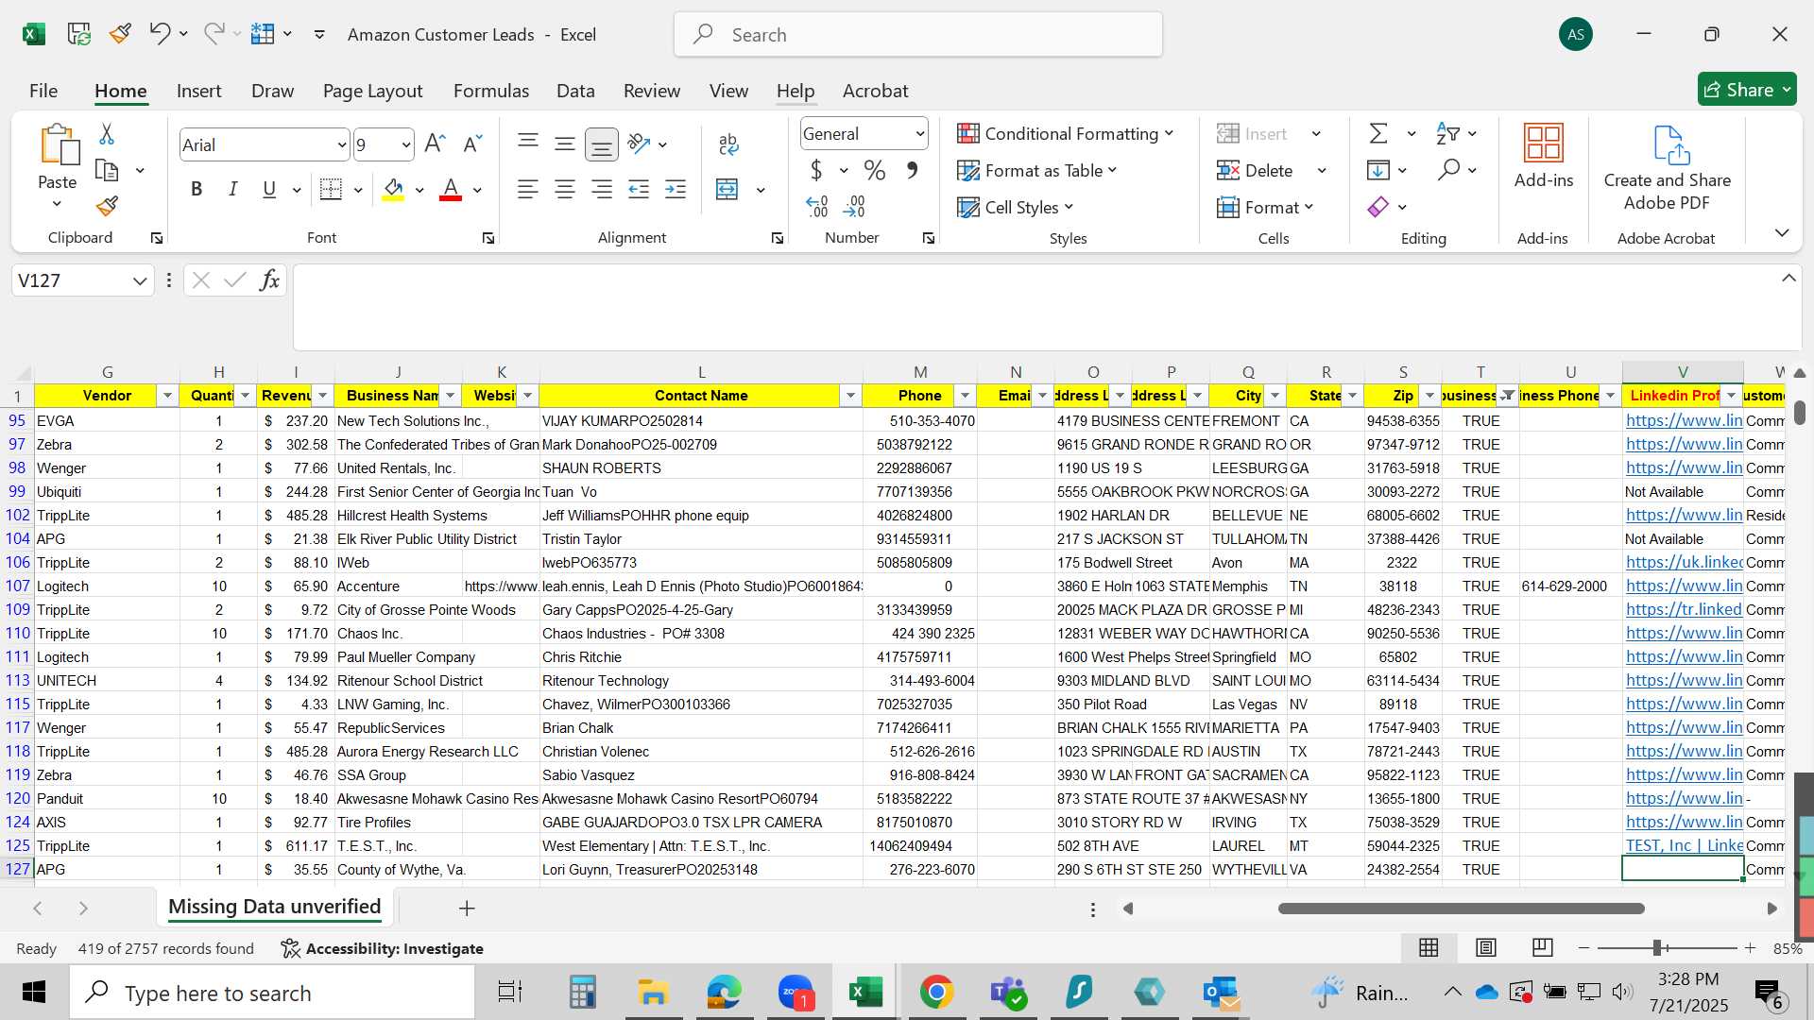
Task: Click the Delete cells button
Action: pyautogui.click(x=1256, y=170)
